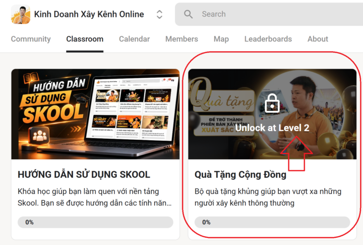
Task: Open the Community tab
Action: 31,39
